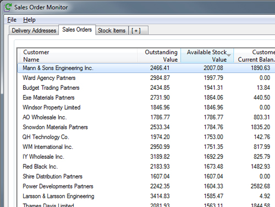Select the Snowdon Materials Partners row
The width and height of the screenshot is (275, 207).
146,127
